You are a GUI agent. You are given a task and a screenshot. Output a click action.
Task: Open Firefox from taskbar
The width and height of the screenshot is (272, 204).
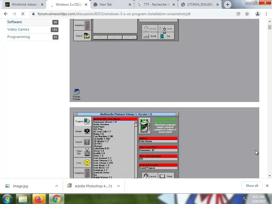(x=39, y=199)
